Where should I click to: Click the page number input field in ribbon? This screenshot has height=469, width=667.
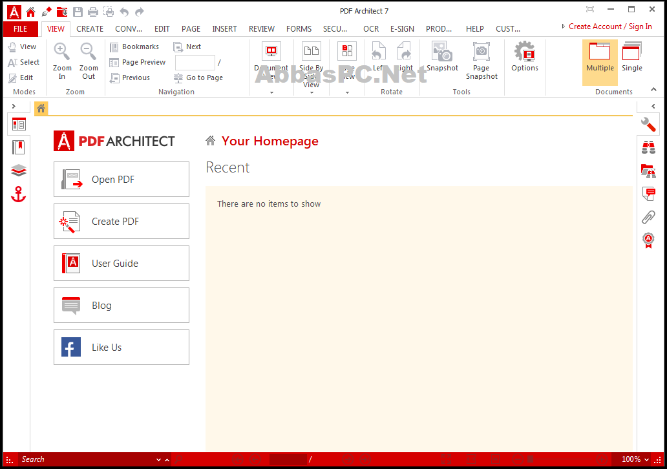coord(195,63)
